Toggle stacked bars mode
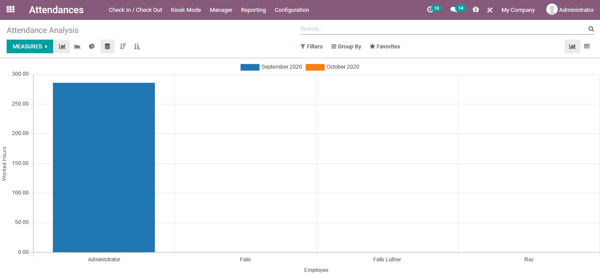 point(107,46)
